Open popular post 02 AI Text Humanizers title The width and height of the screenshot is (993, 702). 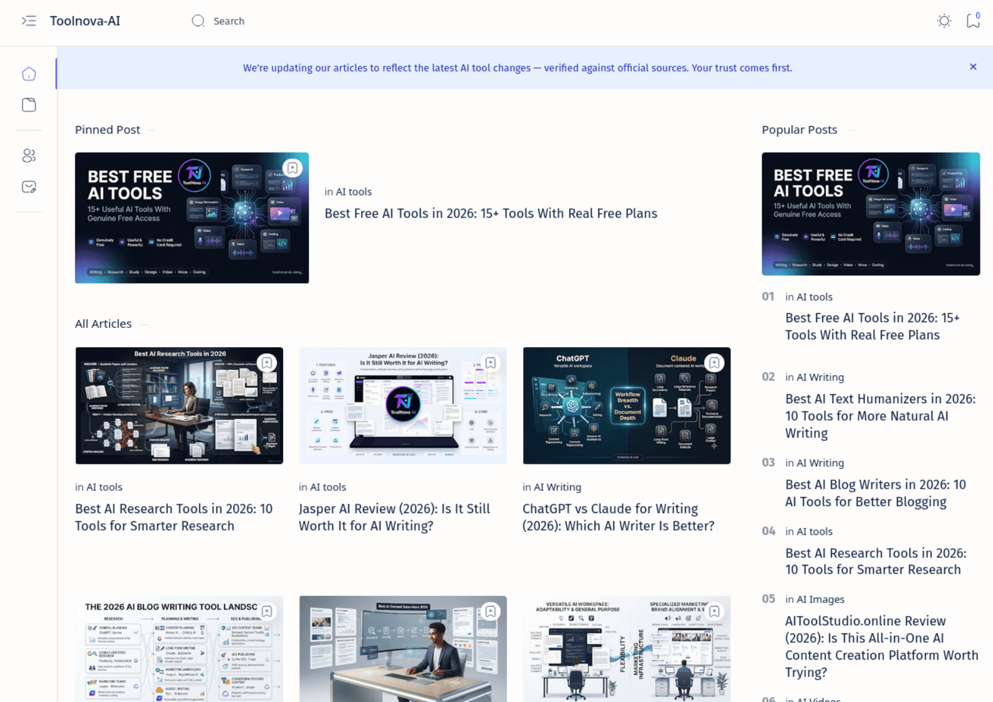880,416
